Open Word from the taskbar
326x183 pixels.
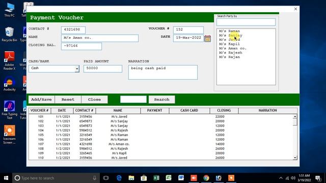click(181, 178)
